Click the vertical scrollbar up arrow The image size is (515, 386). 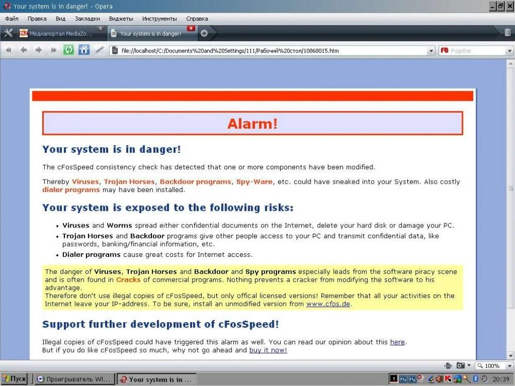point(510,63)
